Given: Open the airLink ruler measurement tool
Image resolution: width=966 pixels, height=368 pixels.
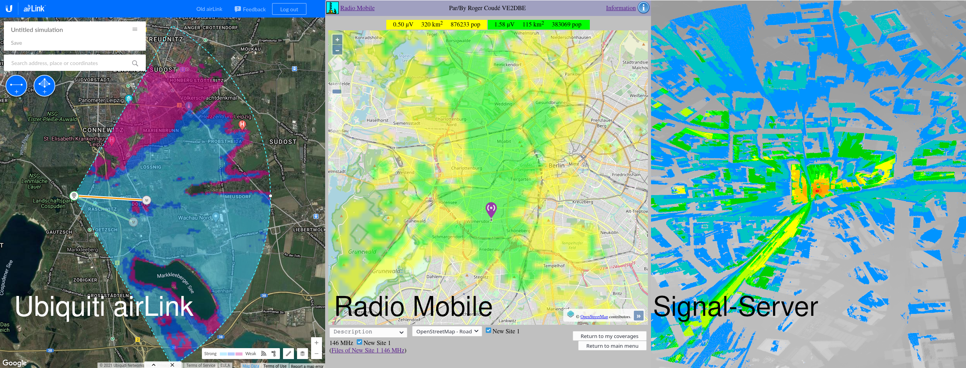Looking at the screenshot, I should (x=288, y=354).
